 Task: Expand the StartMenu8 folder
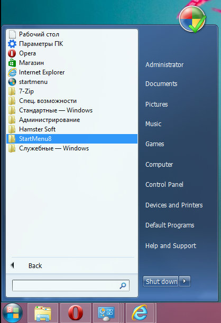click(x=72, y=139)
